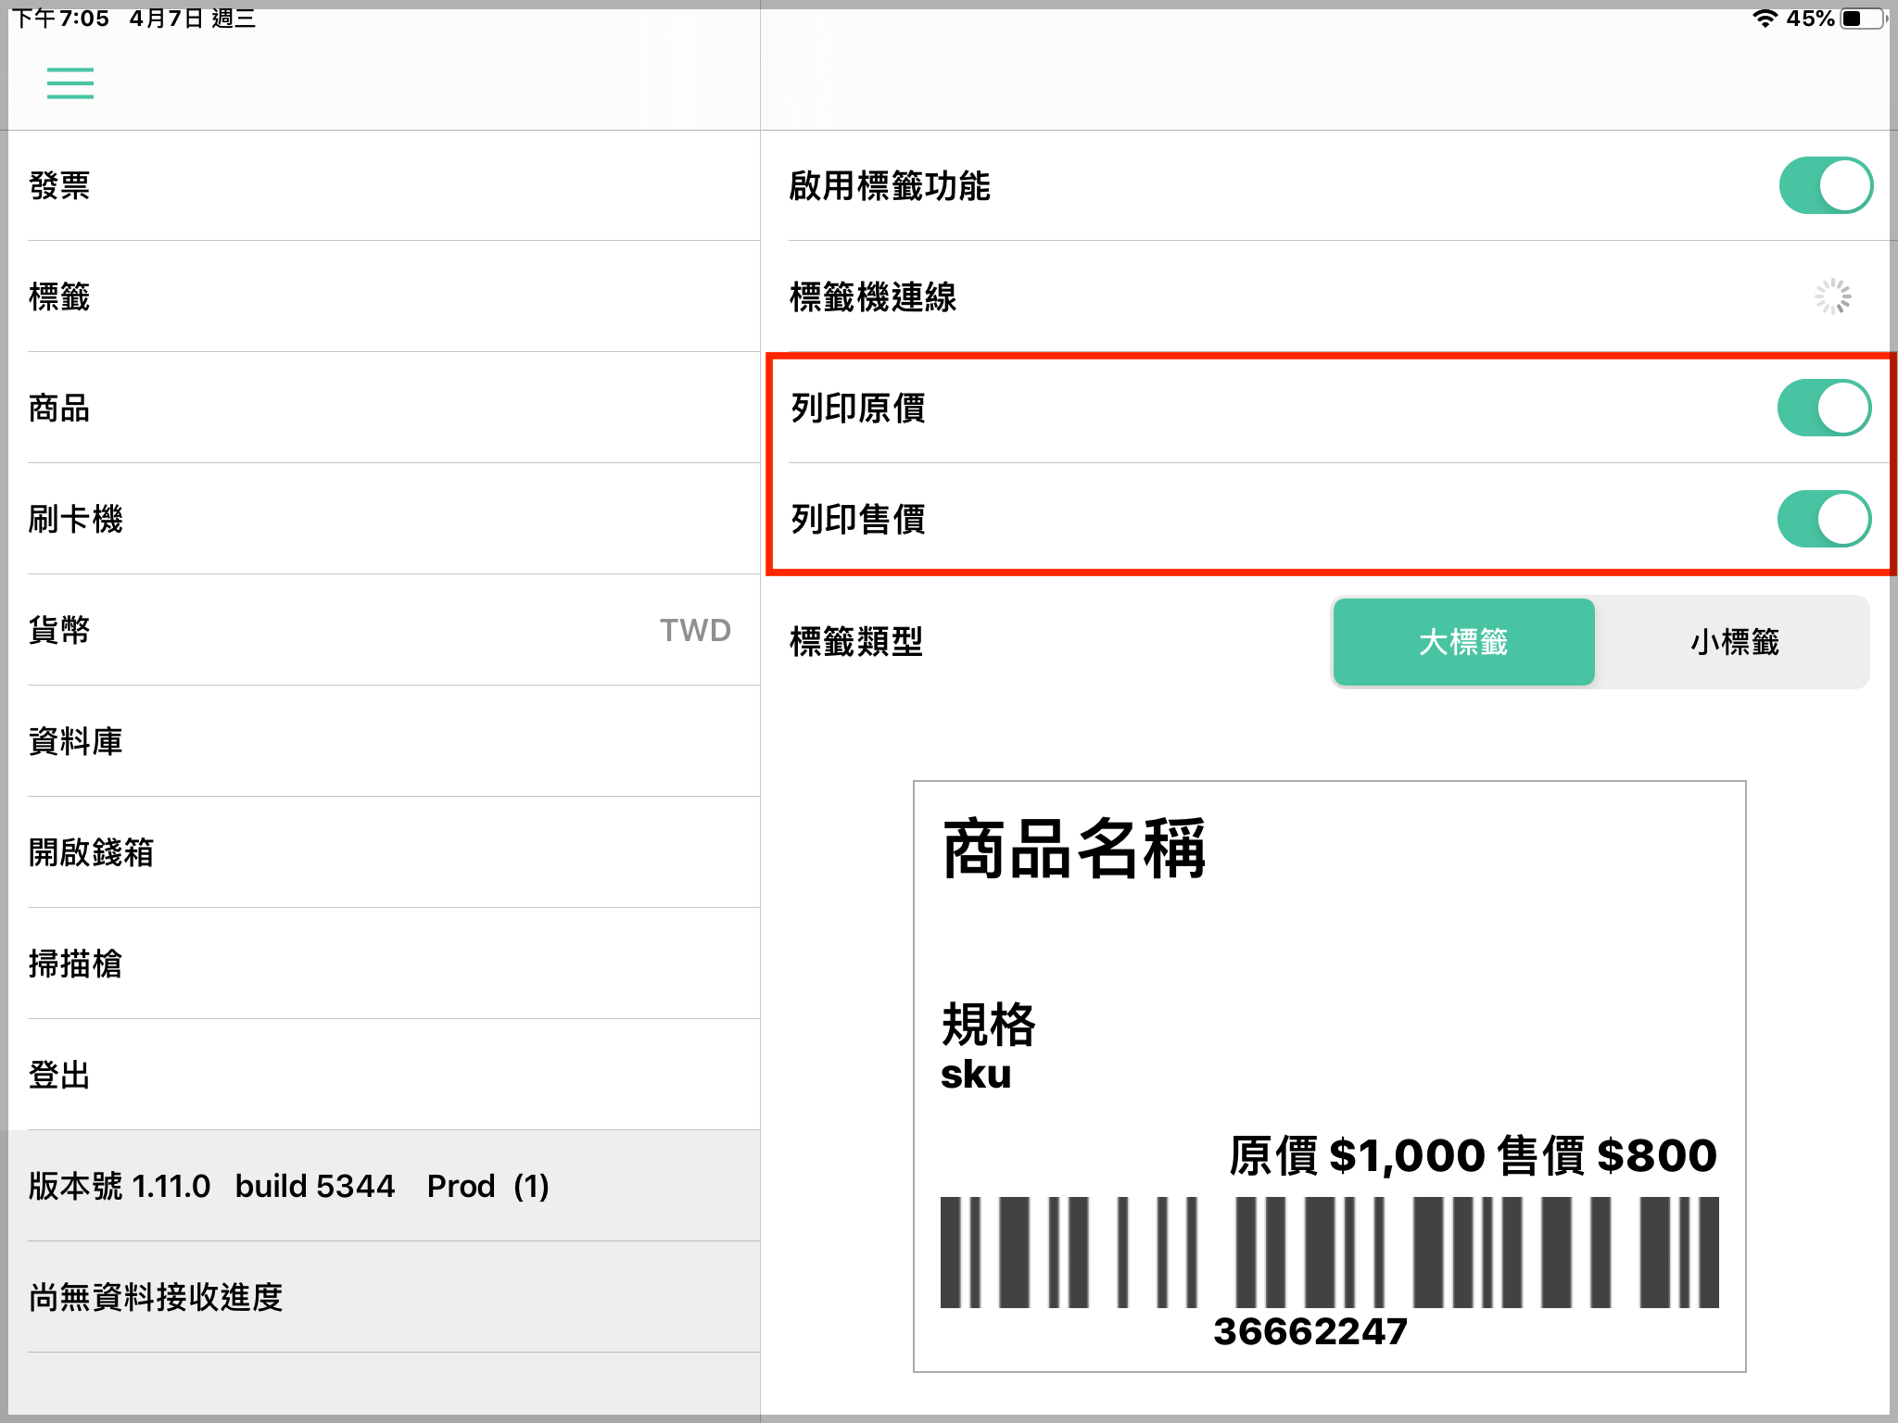Tap the status bar time 下午7:05
The height and width of the screenshot is (1423, 1898).
click(60, 19)
